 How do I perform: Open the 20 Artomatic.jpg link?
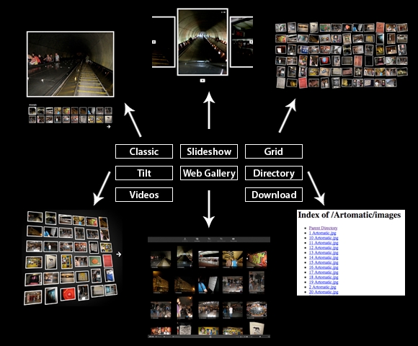[324, 292]
